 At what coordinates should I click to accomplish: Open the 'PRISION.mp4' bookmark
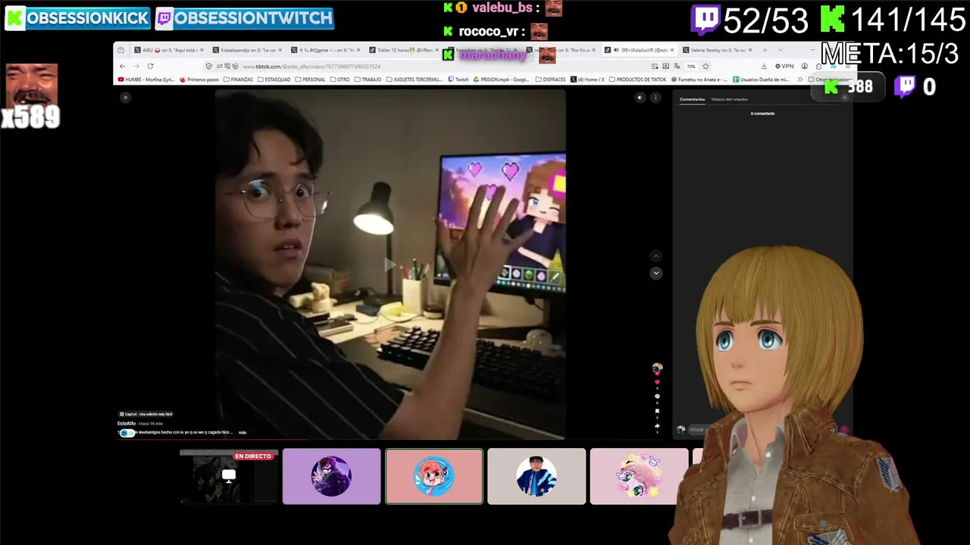(502, 79)
